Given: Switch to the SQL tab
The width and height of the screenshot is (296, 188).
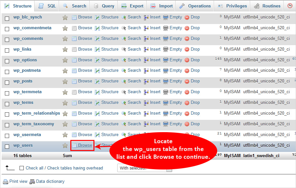Looking at the screenshot, I should (x=47, y=6).
